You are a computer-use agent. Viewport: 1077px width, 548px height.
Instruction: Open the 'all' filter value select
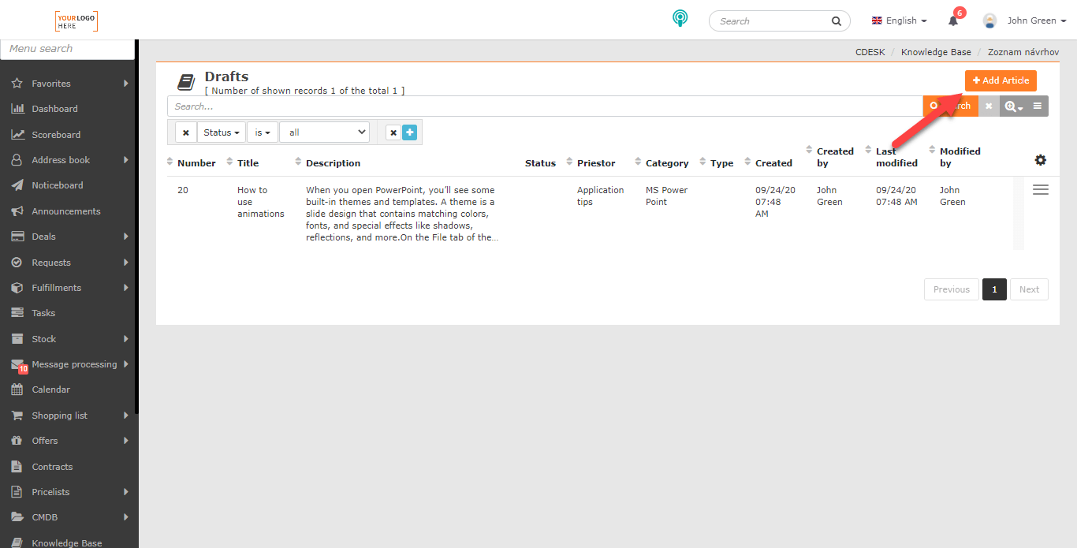pos(325,132)
